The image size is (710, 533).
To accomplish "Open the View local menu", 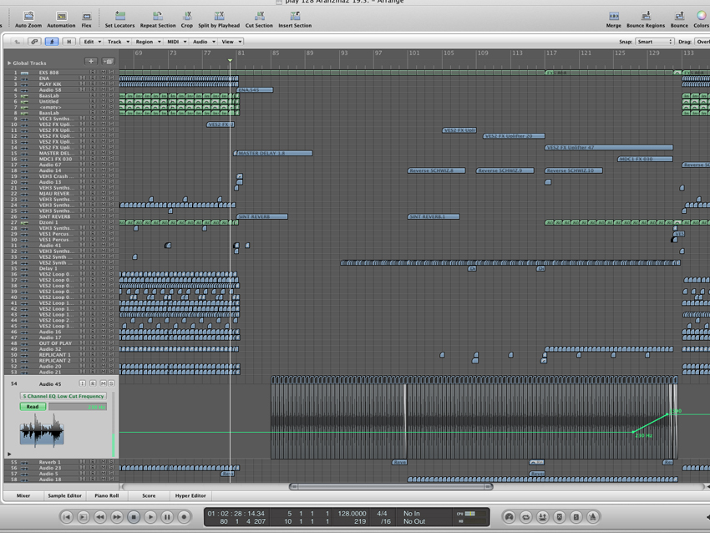I will [x=231, y=42].
